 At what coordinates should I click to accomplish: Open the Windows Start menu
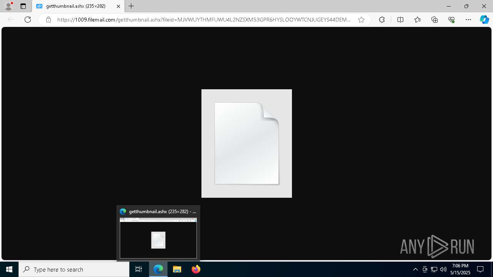[x=9, y=269]
